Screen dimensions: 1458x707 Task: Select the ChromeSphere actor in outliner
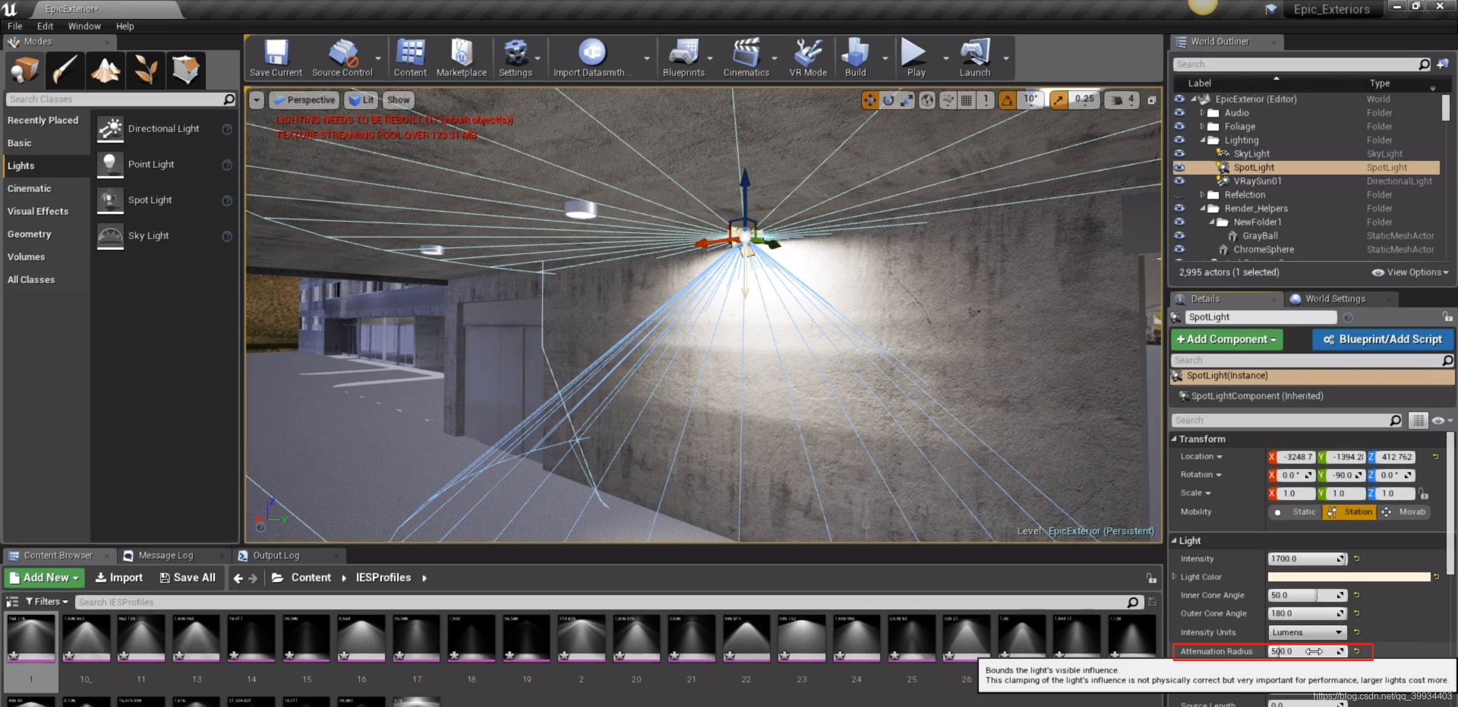[x=1264, y=249]
